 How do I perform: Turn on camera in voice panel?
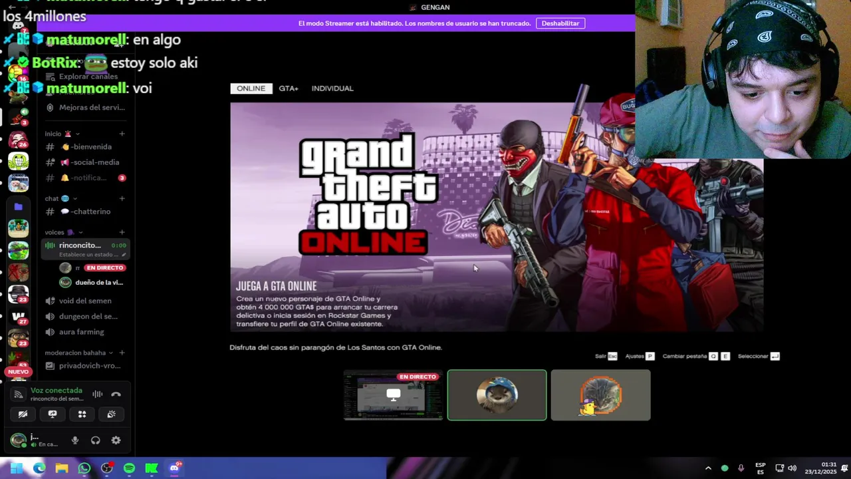pyautogui.click(x=23, y=414)
